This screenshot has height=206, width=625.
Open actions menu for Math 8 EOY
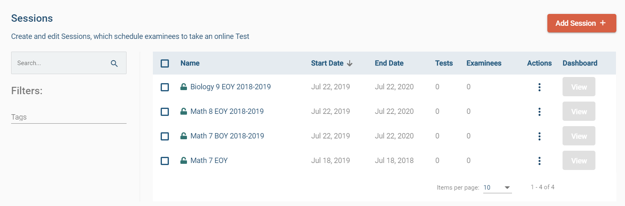coord(539,112)
